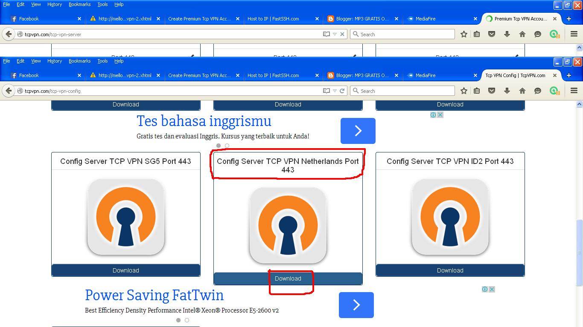Show bookmarks list in the front window
The width and height of the screenshot is (583, 327).
click(x=477, y=91)
